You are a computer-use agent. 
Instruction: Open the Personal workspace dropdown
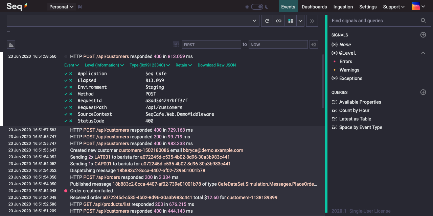(x=61, y=7)
